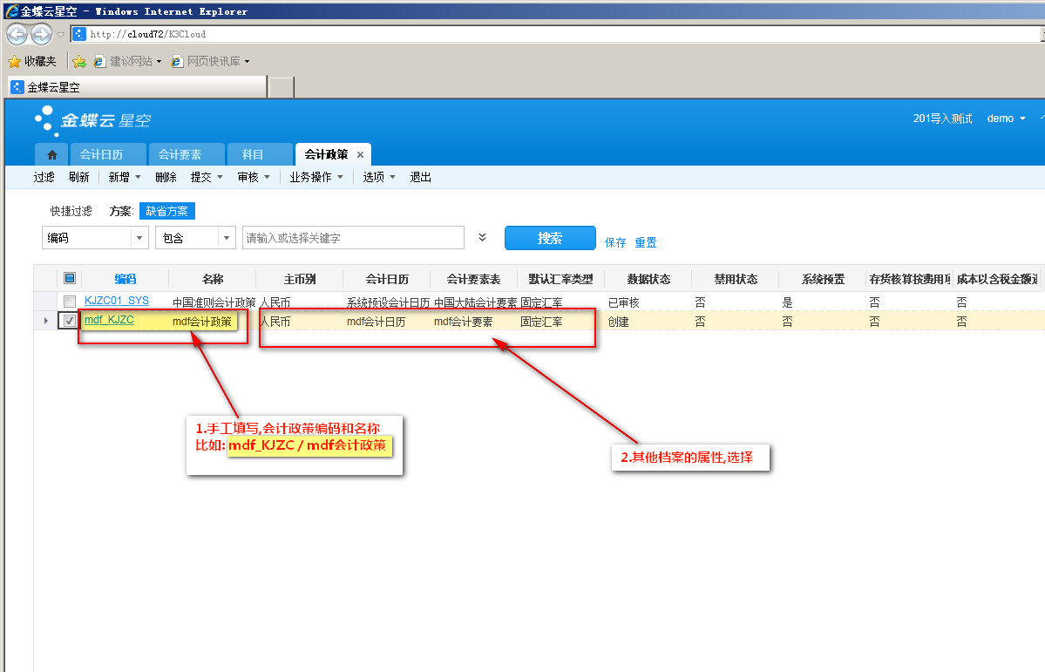Click the row indicator arrow for mdf_KJZC
Screen dimensions: 1045x672
point(46,321)
